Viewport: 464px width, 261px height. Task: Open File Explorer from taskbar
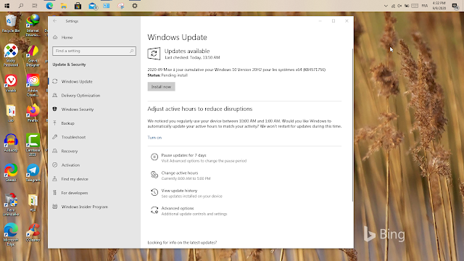(x=64, y=6)
